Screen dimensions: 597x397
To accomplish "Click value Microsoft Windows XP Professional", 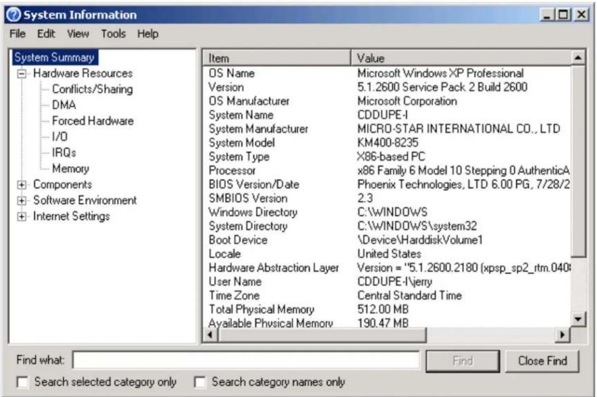I will (440, 73).
